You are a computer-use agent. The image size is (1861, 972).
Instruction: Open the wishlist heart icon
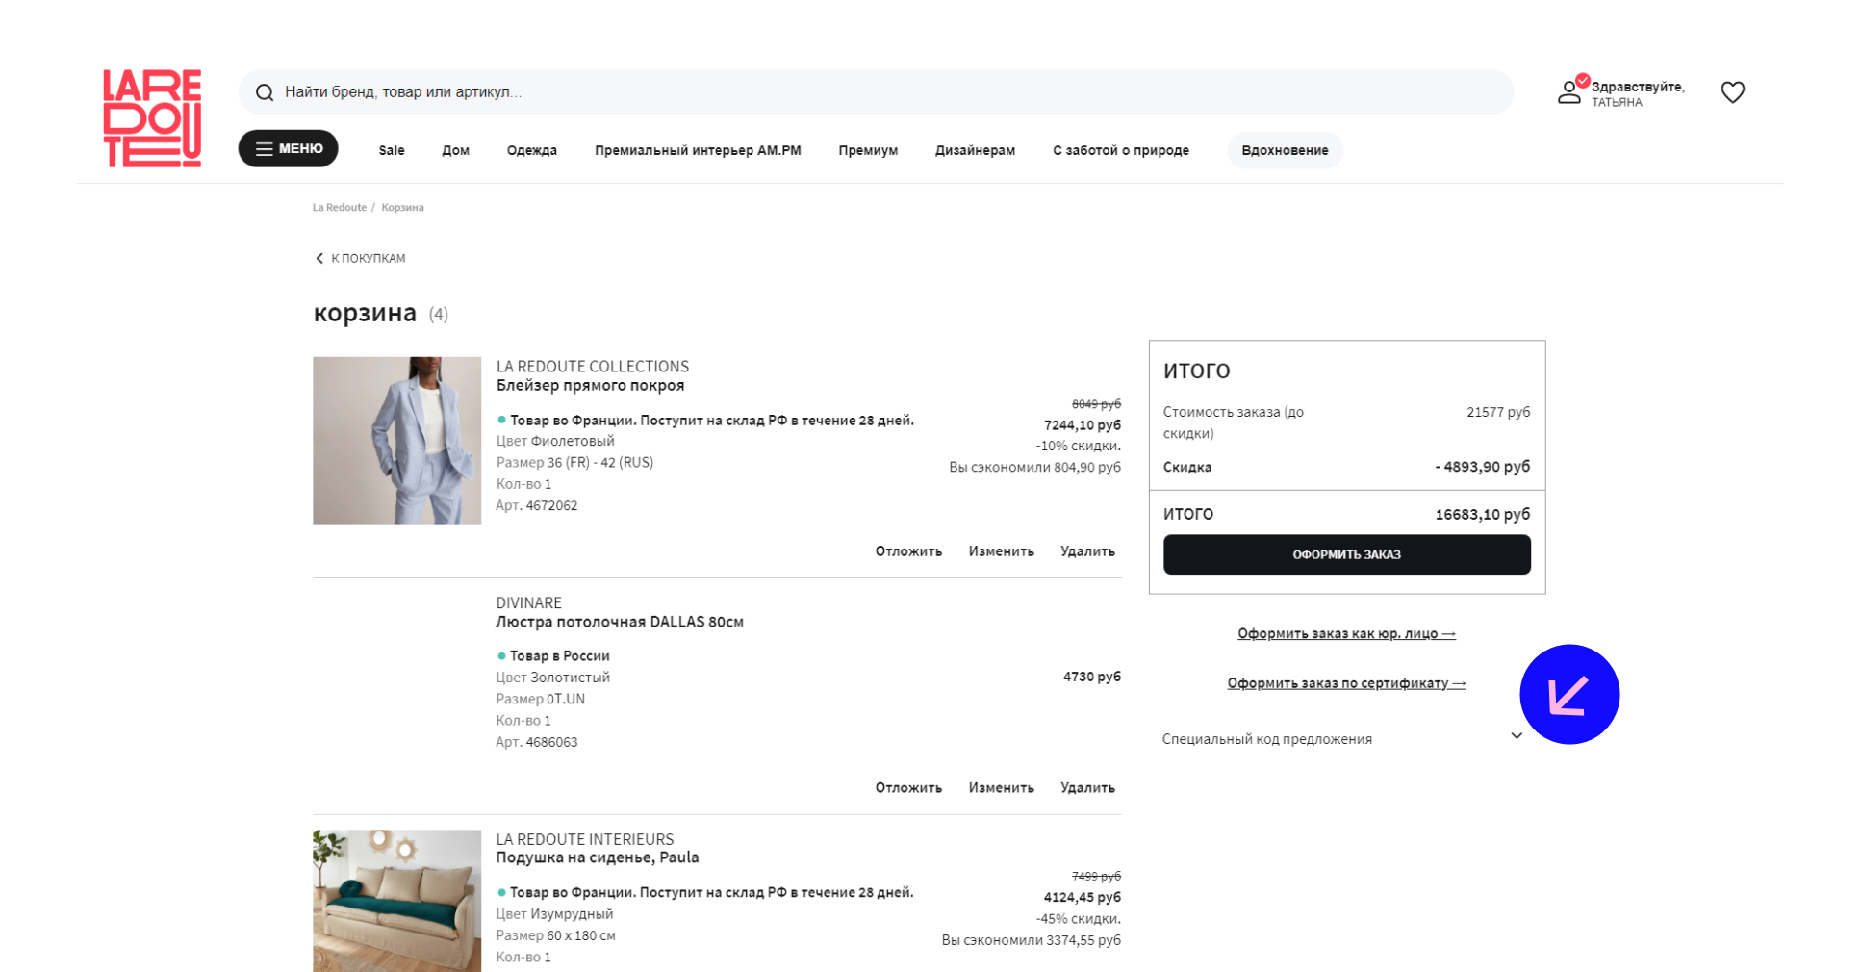click(x=1732, y=92)
